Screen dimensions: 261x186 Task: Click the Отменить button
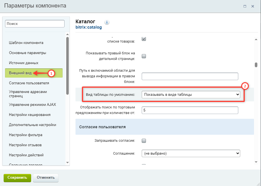(x=46, y=178)
